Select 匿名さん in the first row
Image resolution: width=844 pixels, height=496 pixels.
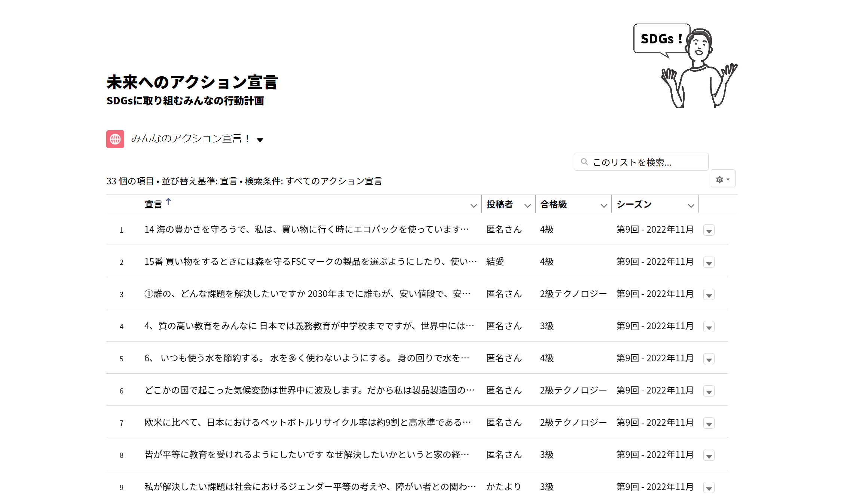(504, 230)
